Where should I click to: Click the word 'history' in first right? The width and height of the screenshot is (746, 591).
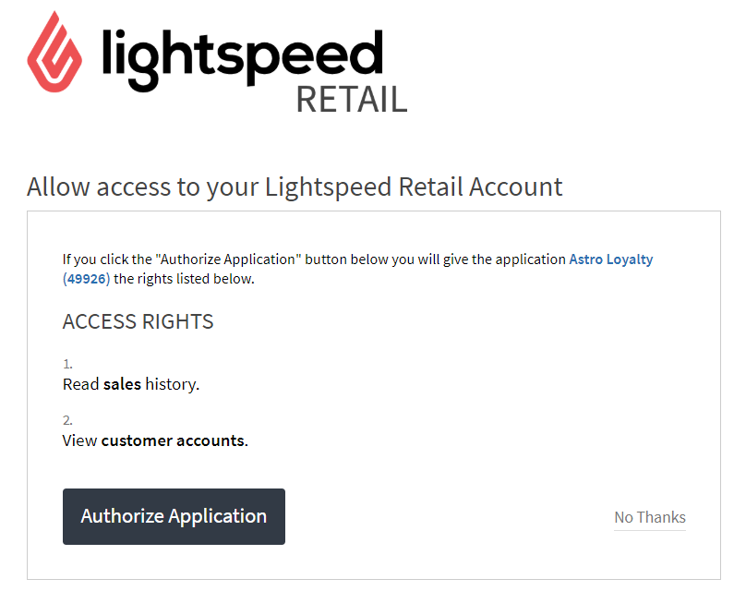coord(173,384)
